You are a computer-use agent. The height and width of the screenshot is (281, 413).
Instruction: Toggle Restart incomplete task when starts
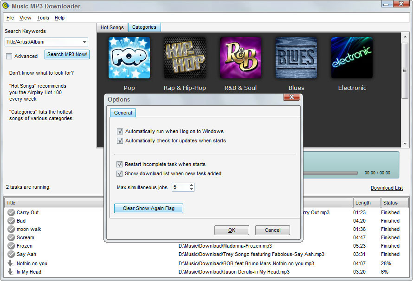[120, 164]
